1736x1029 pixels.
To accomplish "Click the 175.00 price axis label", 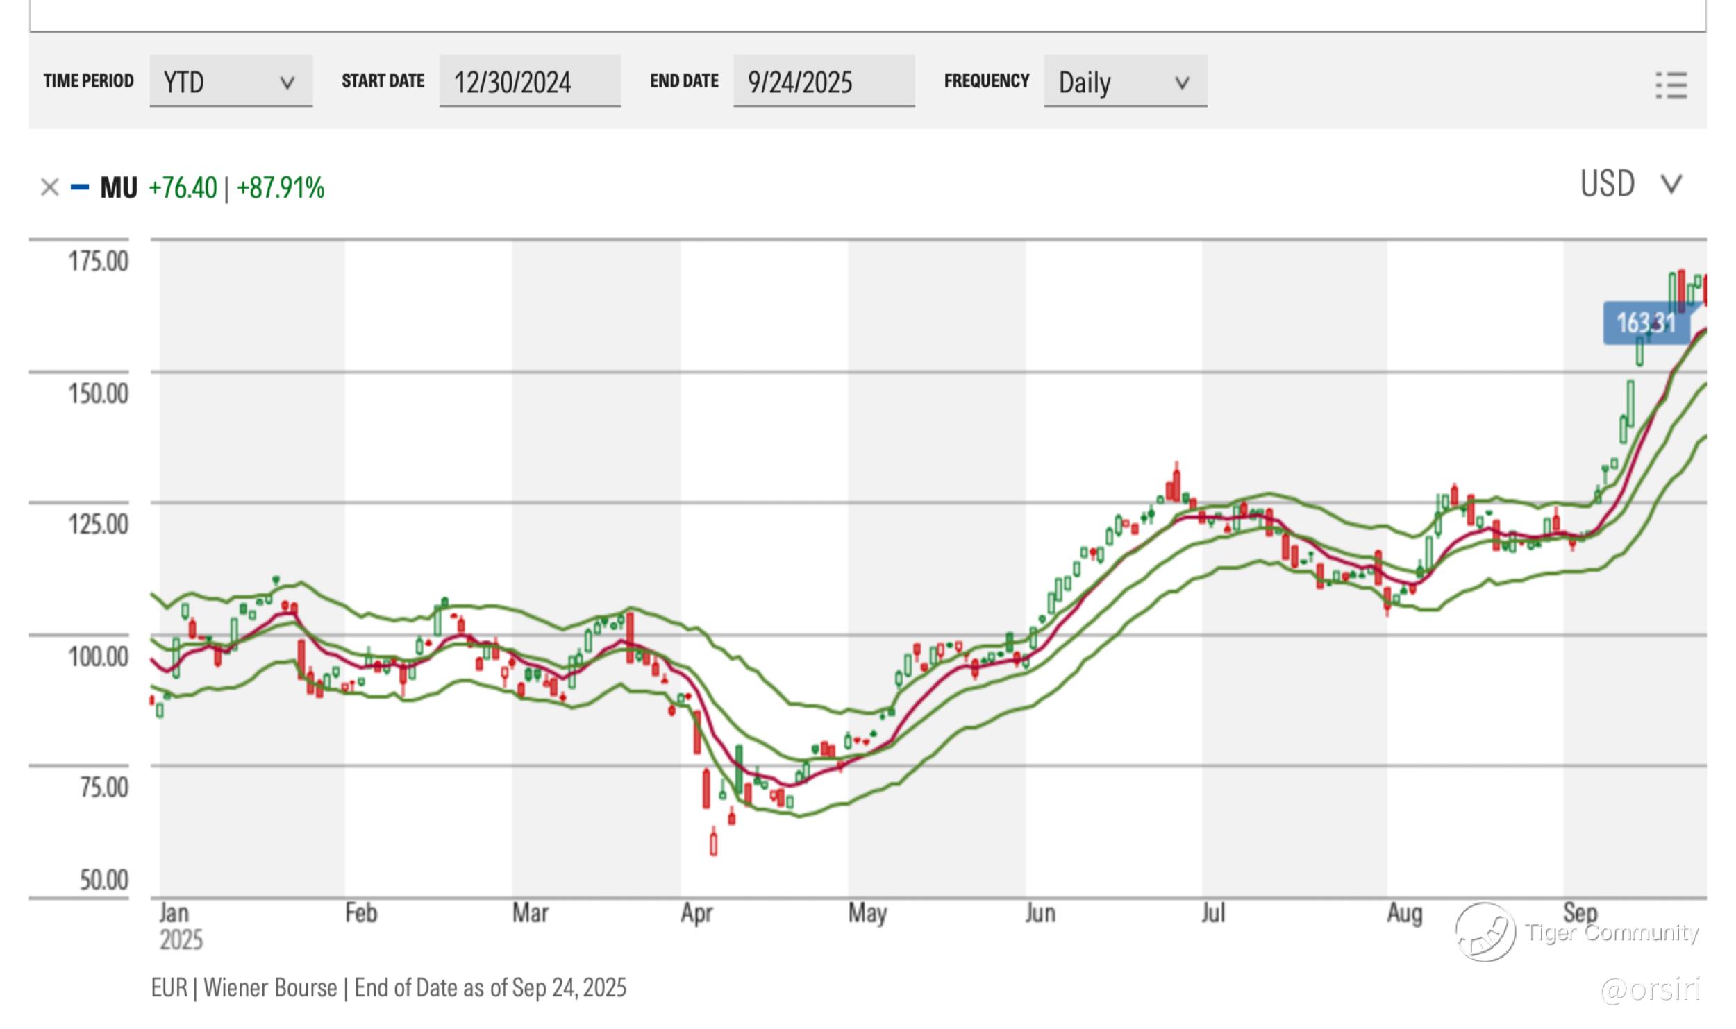I will [x=98, y=262].
